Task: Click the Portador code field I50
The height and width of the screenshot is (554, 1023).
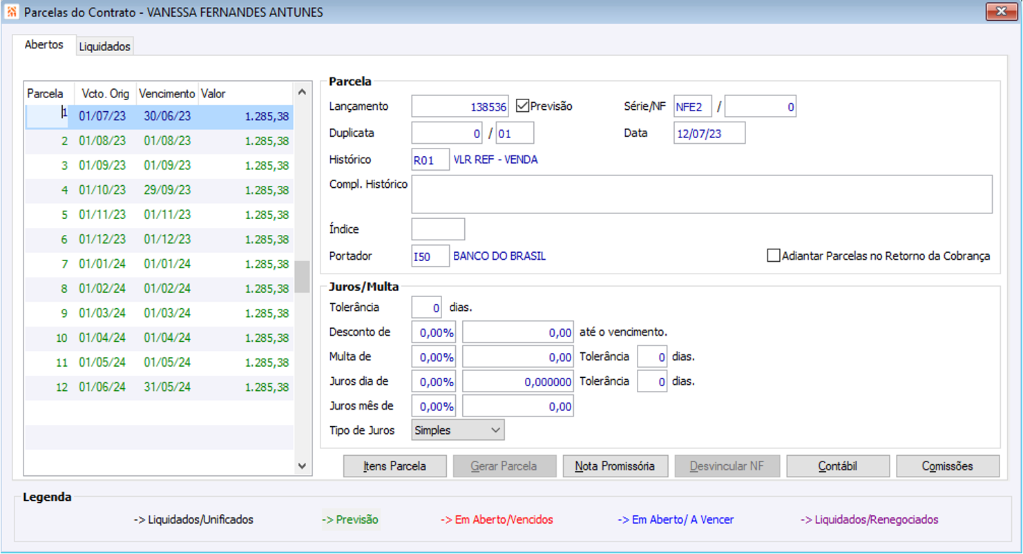Action: pos(430,256)
